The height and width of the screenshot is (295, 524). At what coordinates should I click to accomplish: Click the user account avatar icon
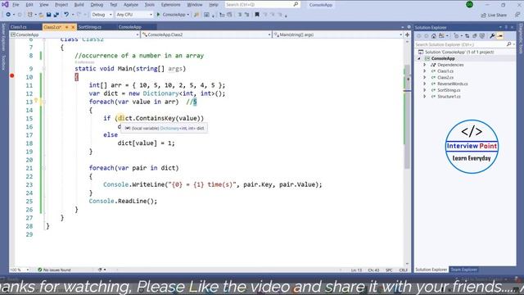pyautogui.click(x=469, y=5)
